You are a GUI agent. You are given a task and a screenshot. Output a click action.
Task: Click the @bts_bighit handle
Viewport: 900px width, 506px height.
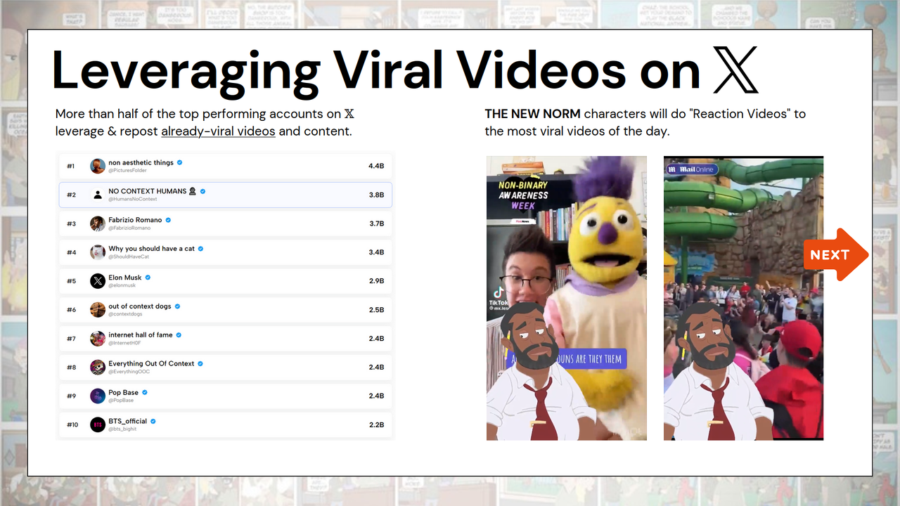tap(122, 429)
